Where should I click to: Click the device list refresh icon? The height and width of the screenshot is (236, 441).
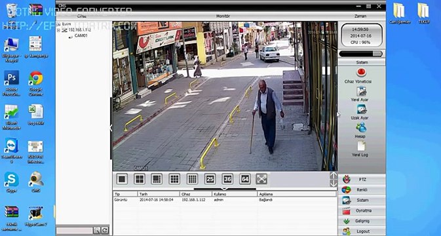(105, 231)
